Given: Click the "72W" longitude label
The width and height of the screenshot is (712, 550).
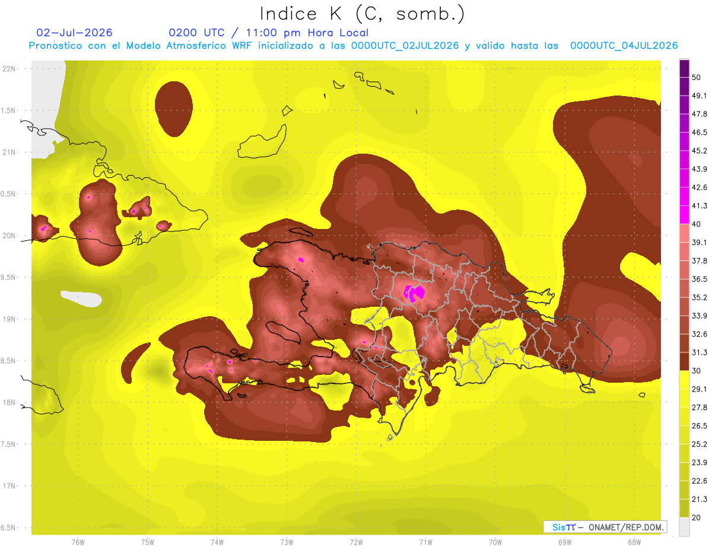Looking at the screenshot, I should pos(356,542).
